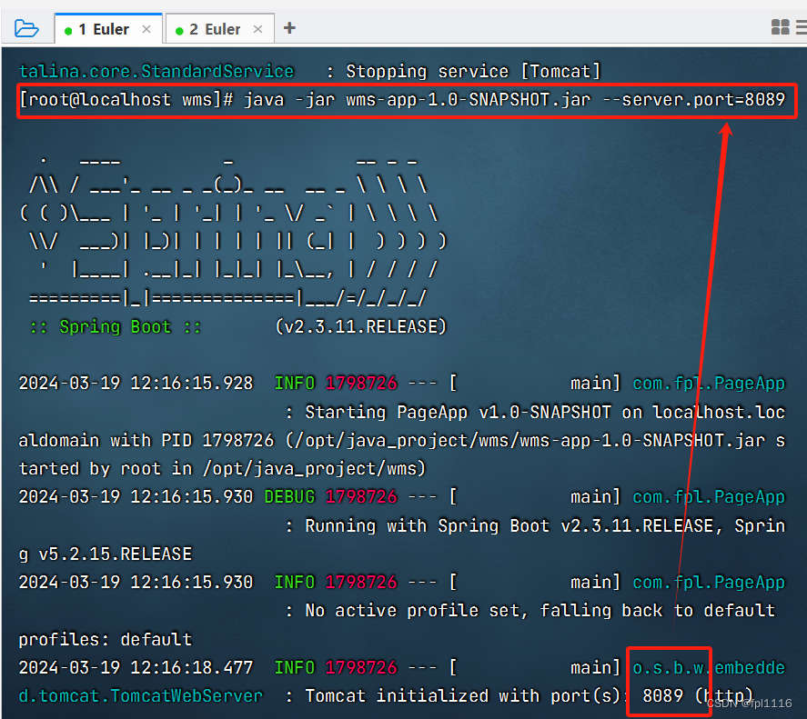Image resolution: width=807 pixels, height=719 pixels.
Task: Click 'Running with Spring Boot v2.3.11.RELEASE' text
Action: pos(509,525)
